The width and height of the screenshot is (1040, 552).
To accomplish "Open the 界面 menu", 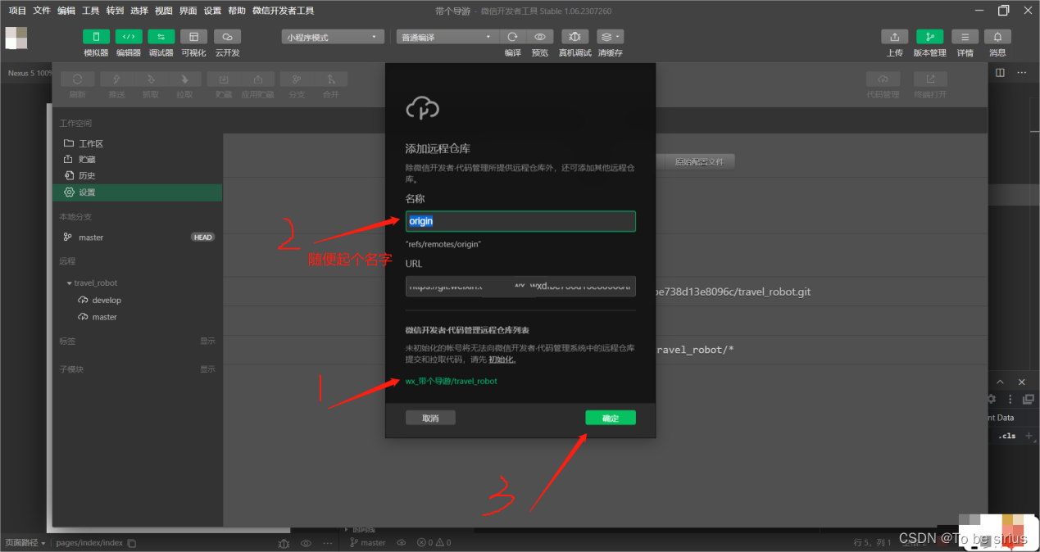I will (188, 11).
